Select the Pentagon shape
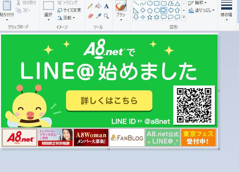This screenshot has width=239, height=172. (150, 10)
